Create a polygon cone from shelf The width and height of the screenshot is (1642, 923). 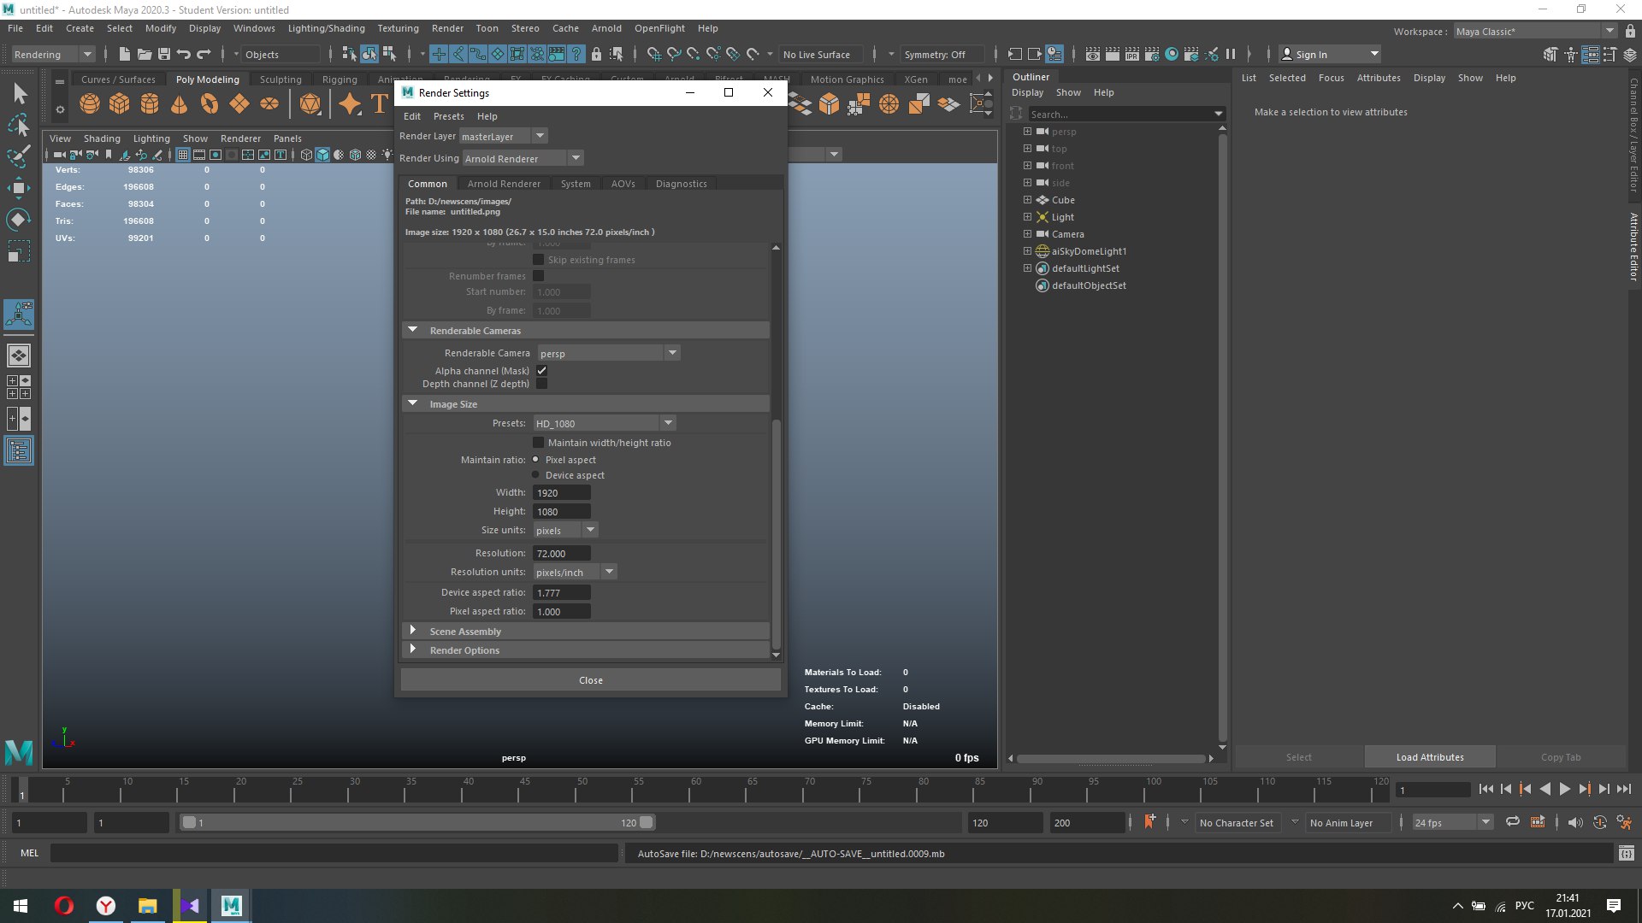[180, 104]
